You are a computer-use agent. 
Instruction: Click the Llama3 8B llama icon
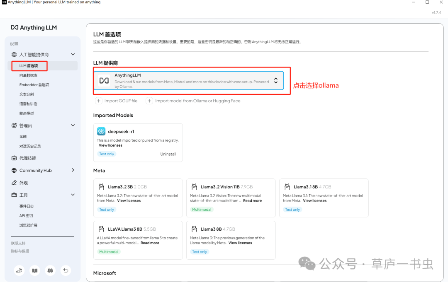click(194, 229)
